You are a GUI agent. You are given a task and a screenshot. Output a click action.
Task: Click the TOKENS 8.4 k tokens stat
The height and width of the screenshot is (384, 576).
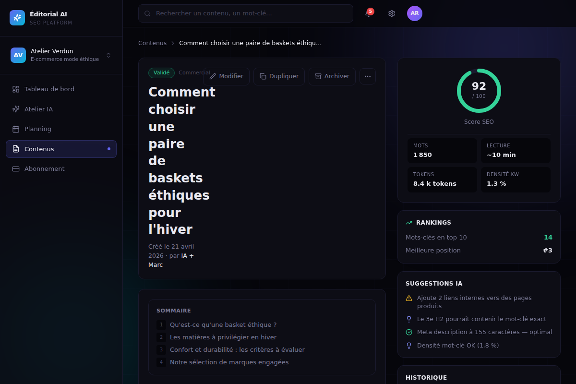[x=442, y=180]
